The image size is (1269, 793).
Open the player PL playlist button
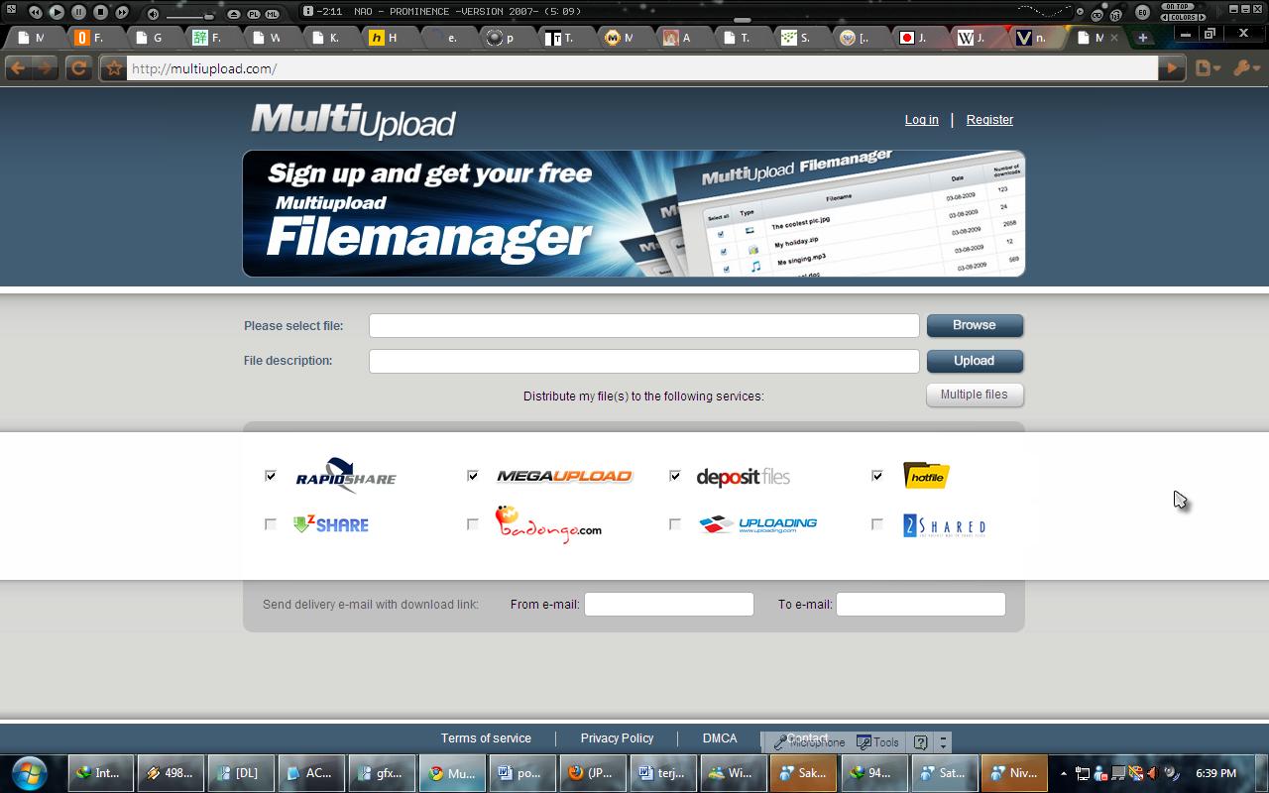[253, 14]
